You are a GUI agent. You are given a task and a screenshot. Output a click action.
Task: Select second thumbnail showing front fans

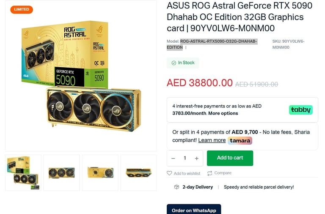[x=61, y=173]
